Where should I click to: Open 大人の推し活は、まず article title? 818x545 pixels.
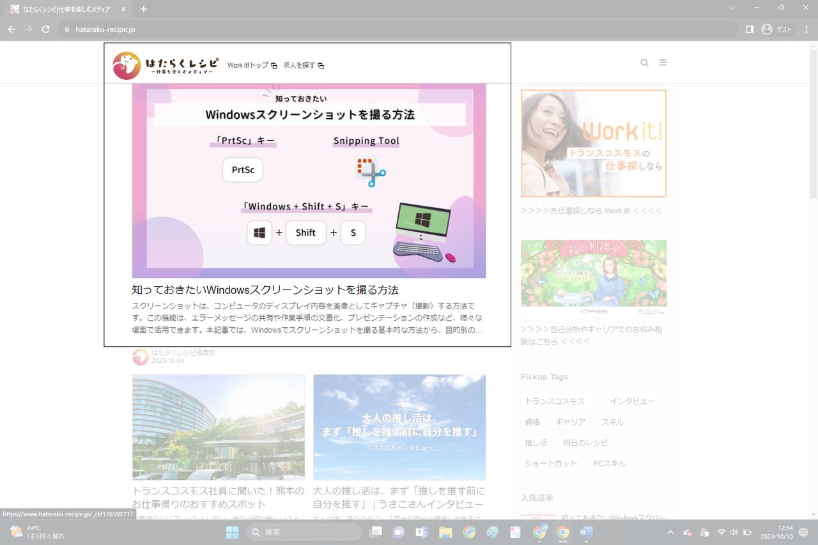coord(399,497)
